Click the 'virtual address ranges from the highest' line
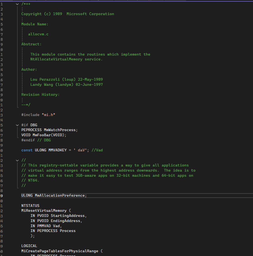Screen dimensions: 253x256 point(108,170)
